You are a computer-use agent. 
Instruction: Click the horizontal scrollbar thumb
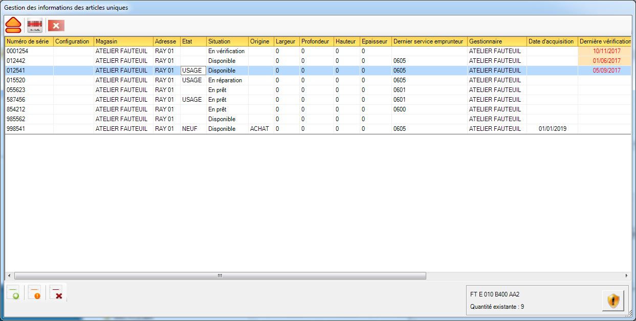[220, 276]
